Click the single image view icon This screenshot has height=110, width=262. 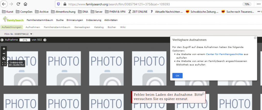pos(4,58)
